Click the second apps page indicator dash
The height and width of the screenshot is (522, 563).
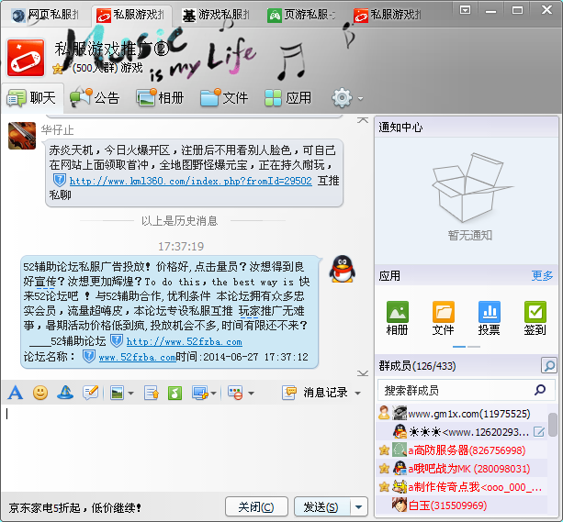pyautogui.click(x=474, y=347)
